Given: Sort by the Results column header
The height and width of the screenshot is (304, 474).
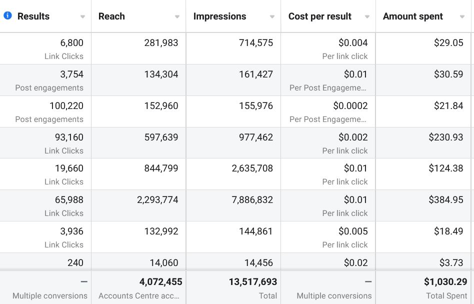Looking at the screenshot, I should click(x=33, y=16).
